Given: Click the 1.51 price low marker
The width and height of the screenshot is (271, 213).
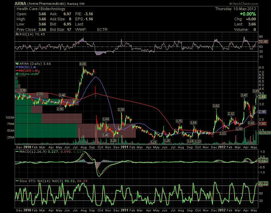Looking at the screenshot, I should pyautogui.click(x=223, y=134).
